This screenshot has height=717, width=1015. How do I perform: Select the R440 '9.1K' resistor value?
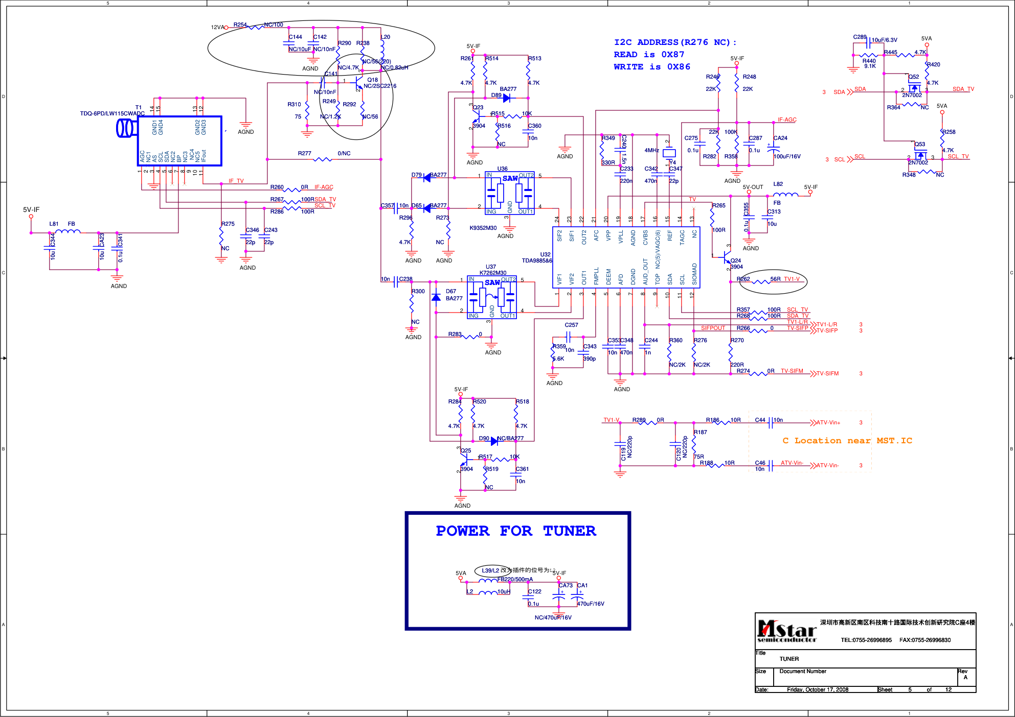click(870, 66)
